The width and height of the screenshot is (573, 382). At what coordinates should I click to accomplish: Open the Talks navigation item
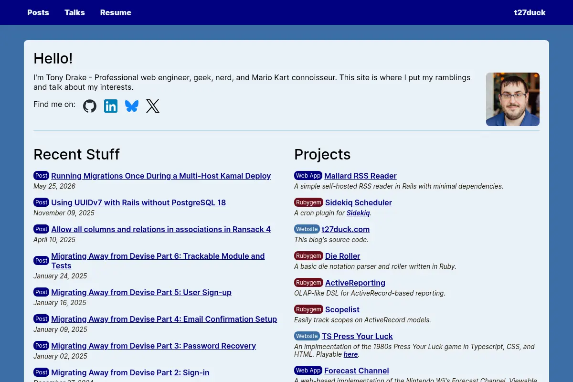tap(74, 12)
